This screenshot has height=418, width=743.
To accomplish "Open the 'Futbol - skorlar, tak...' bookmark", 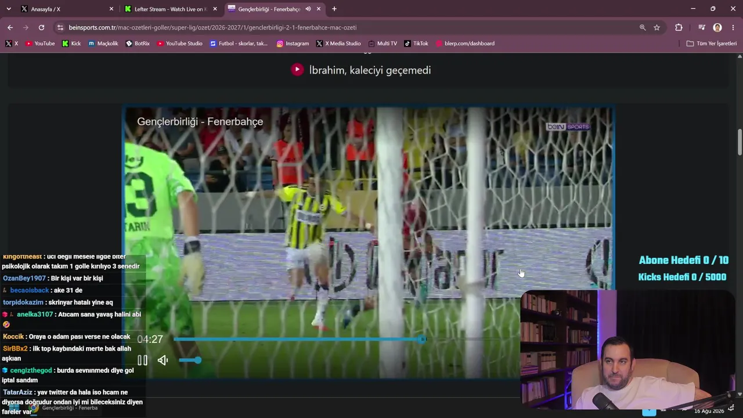I will click(239, 44).
